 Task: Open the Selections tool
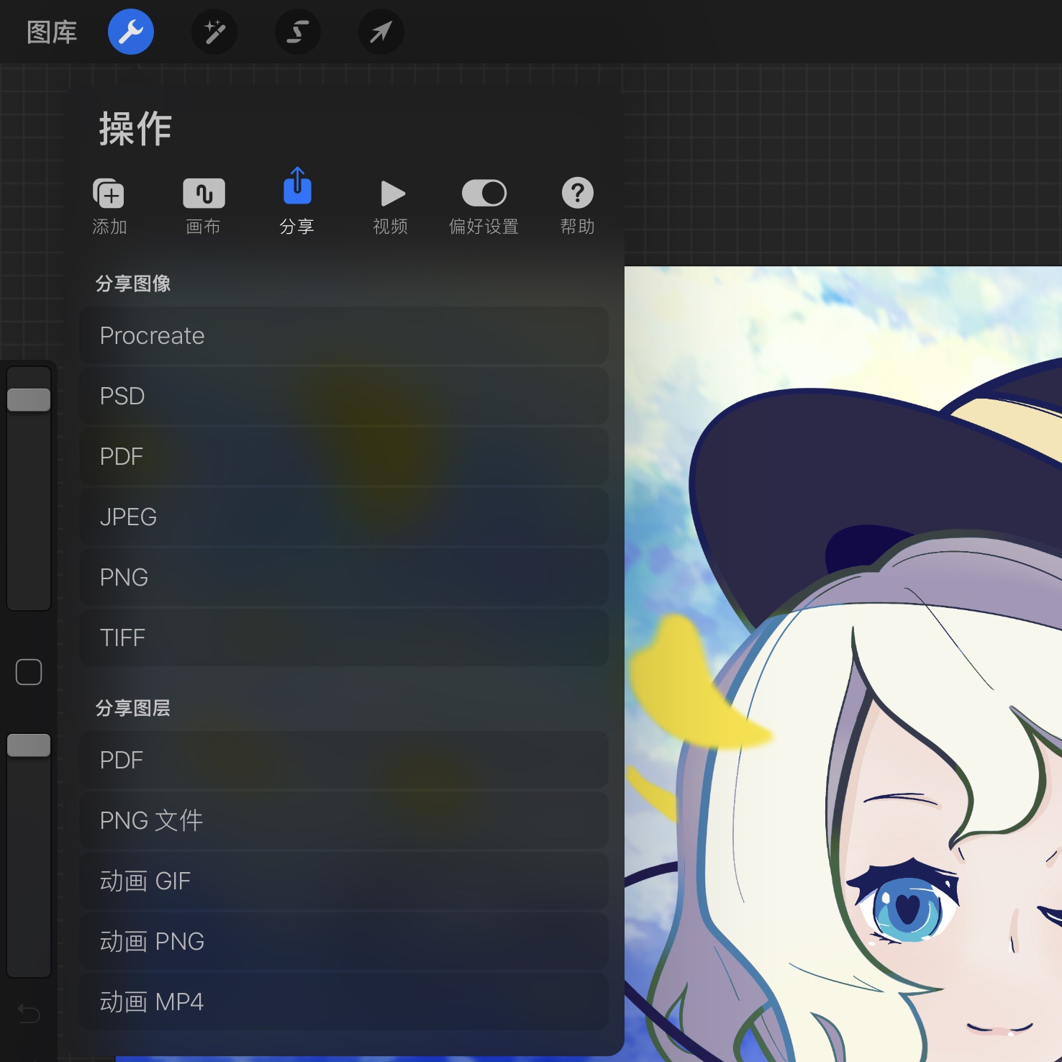(x=297, y=32)
